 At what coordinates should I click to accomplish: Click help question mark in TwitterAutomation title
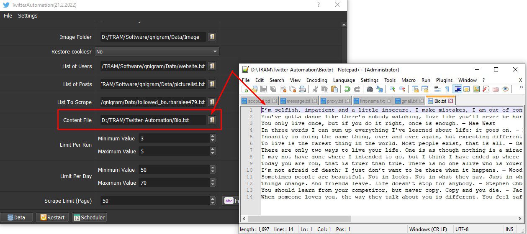coord(318,5)
